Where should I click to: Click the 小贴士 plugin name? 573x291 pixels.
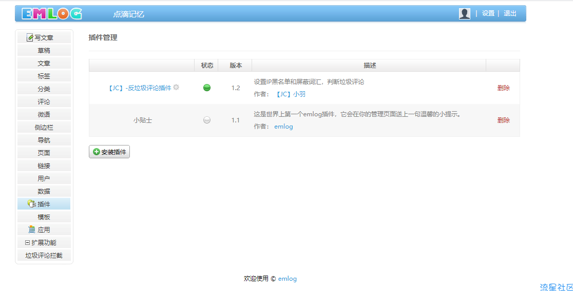(x=143, y=120)
